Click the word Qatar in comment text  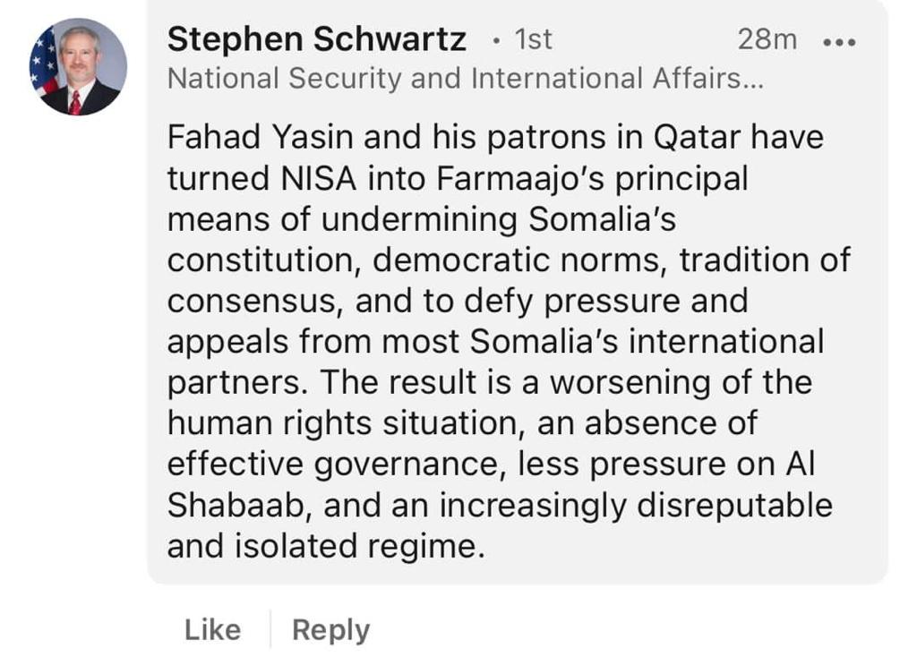[x=697, y=138]
